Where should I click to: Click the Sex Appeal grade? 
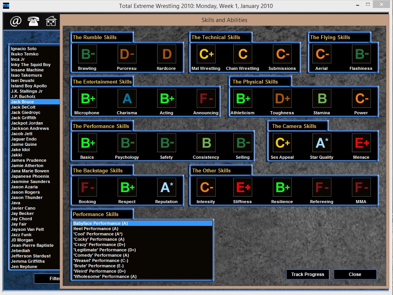click(x=282, y=142)
